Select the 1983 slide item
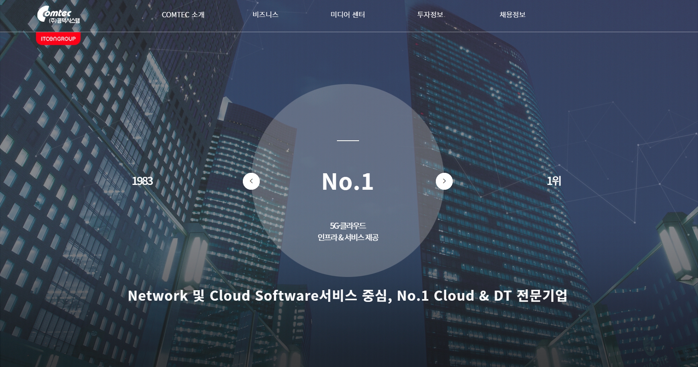698x367 pixels. click(x=142, y=181)
